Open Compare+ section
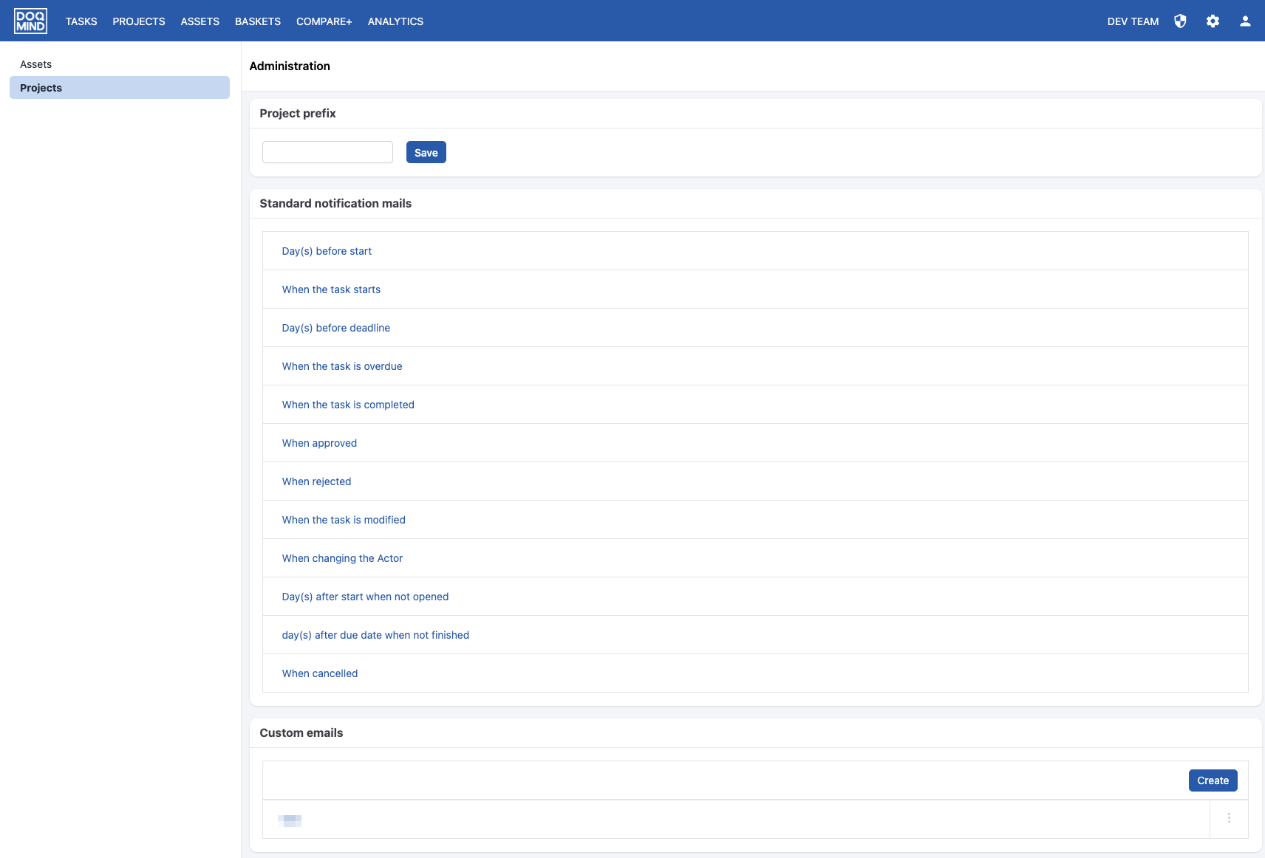Screen dimensions: 1265x858 click(324, 21)
